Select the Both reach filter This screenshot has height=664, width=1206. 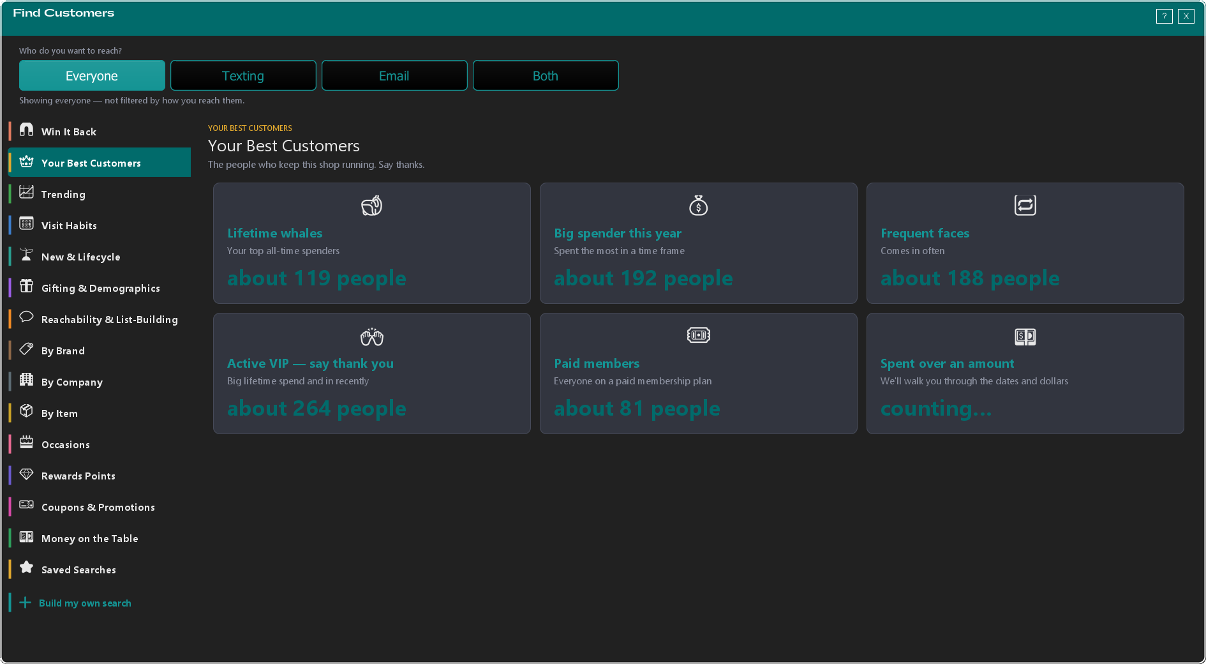pos(546,75)
